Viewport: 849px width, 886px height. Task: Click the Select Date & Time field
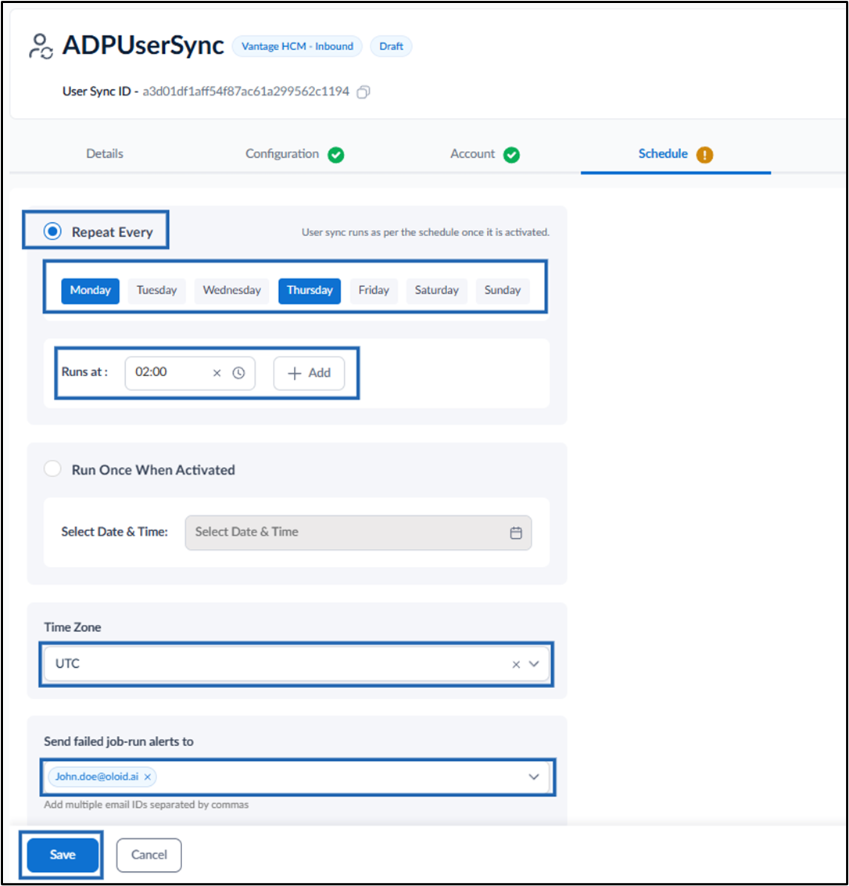click(x=358, y=533)
